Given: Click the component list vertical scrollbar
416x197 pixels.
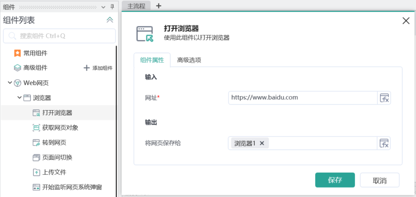Looking at the screenshot, I should coord(116,122).
